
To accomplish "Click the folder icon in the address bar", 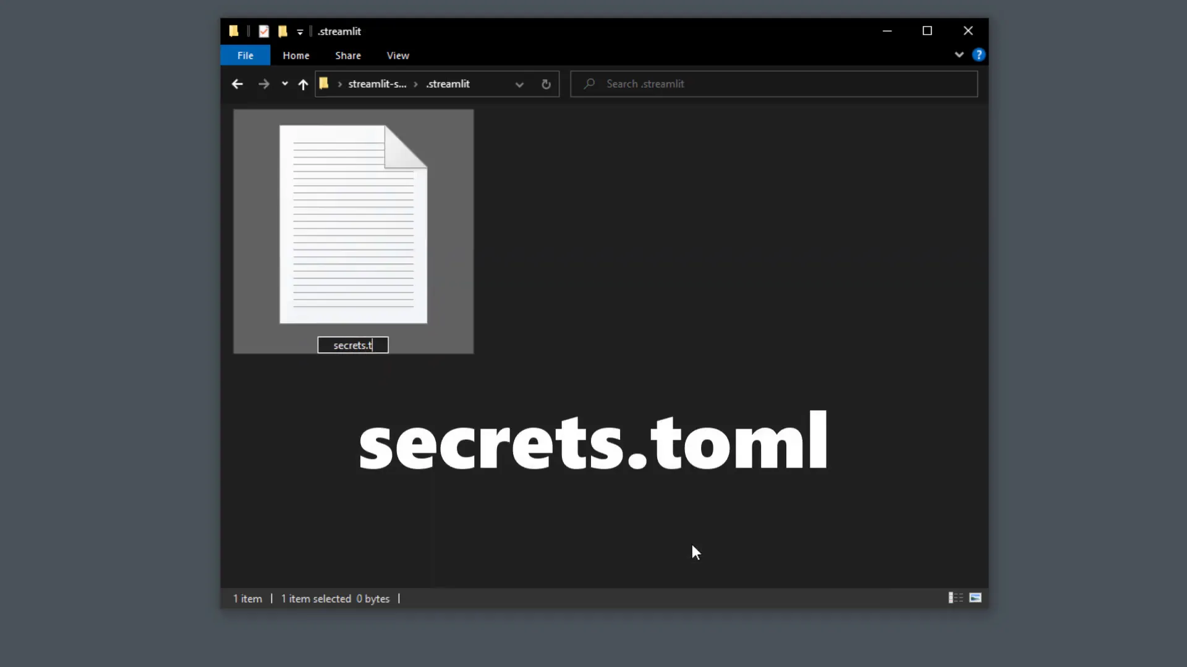I will tap(324, 83).
